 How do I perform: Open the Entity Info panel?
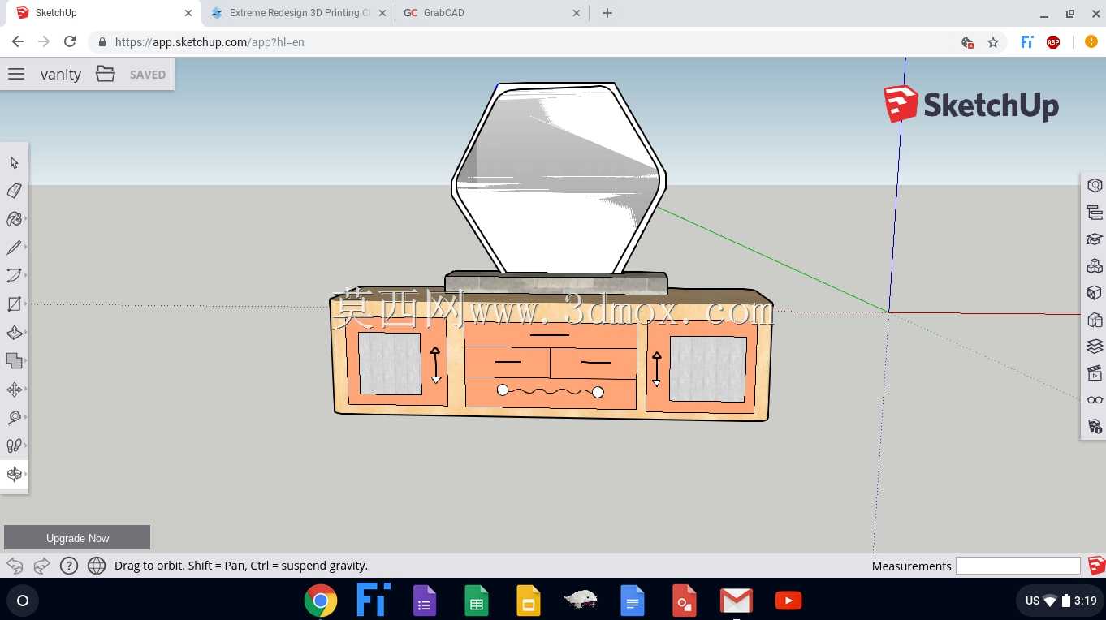(x=1094, y=186)
